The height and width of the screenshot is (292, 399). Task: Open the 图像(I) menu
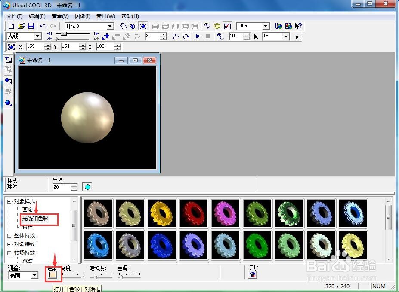83,16
